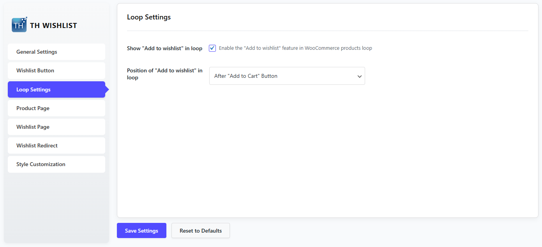Screen dimensions: 542x247
Task: Open the Wishlist Page settings tab
Action: click(56, 127)
